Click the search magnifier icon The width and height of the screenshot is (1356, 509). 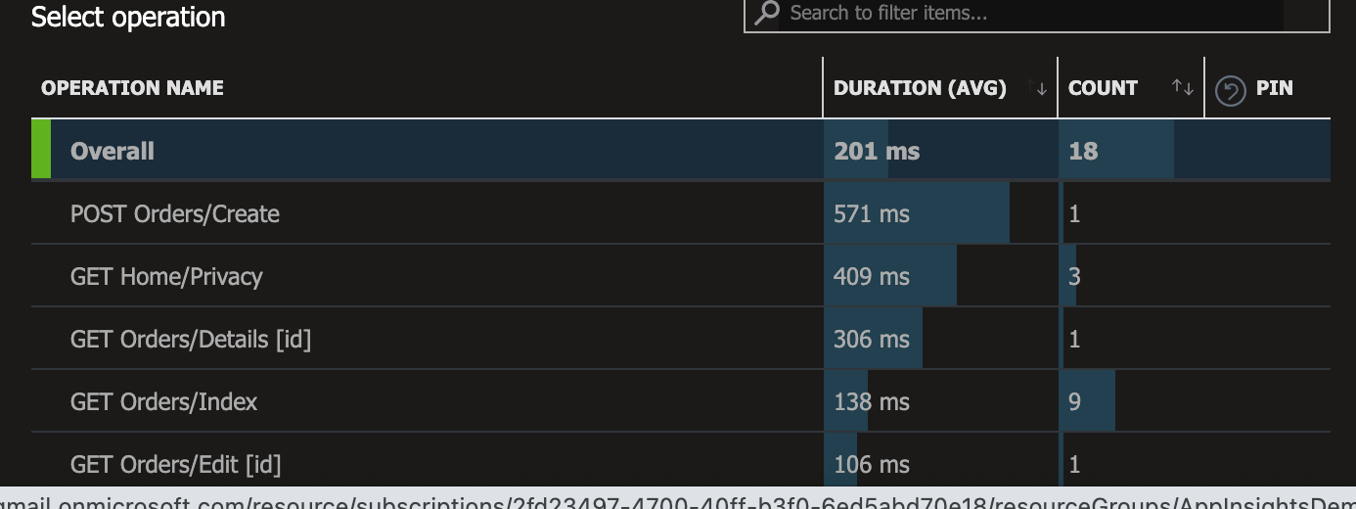tap(768, 13)
